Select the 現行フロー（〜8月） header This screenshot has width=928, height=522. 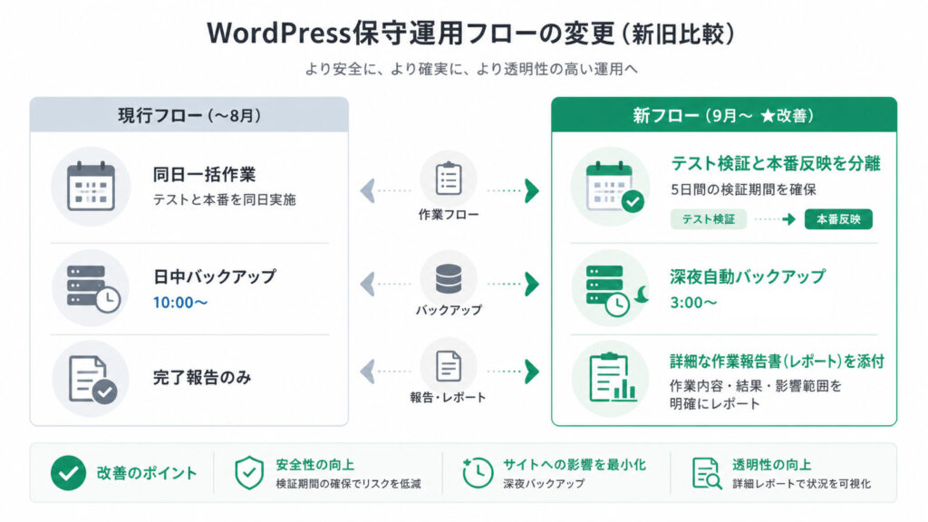coord(189,115)
